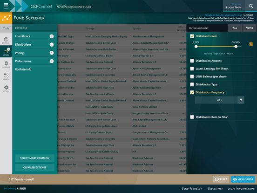Image resolution: width=257 pixels, height=193 pixels.
Task: Click Advent Capital Management LLC cell
Action: (x=150, y=75)
